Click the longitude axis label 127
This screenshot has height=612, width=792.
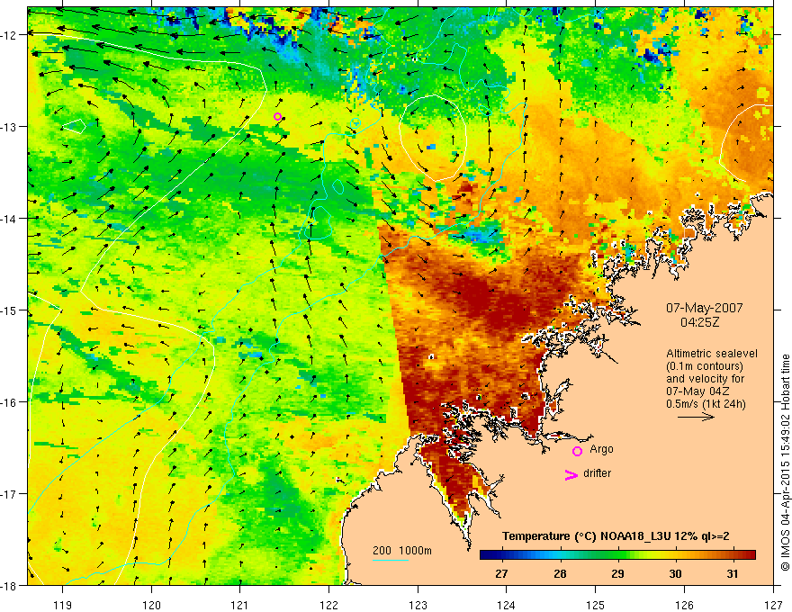point(773,605)
